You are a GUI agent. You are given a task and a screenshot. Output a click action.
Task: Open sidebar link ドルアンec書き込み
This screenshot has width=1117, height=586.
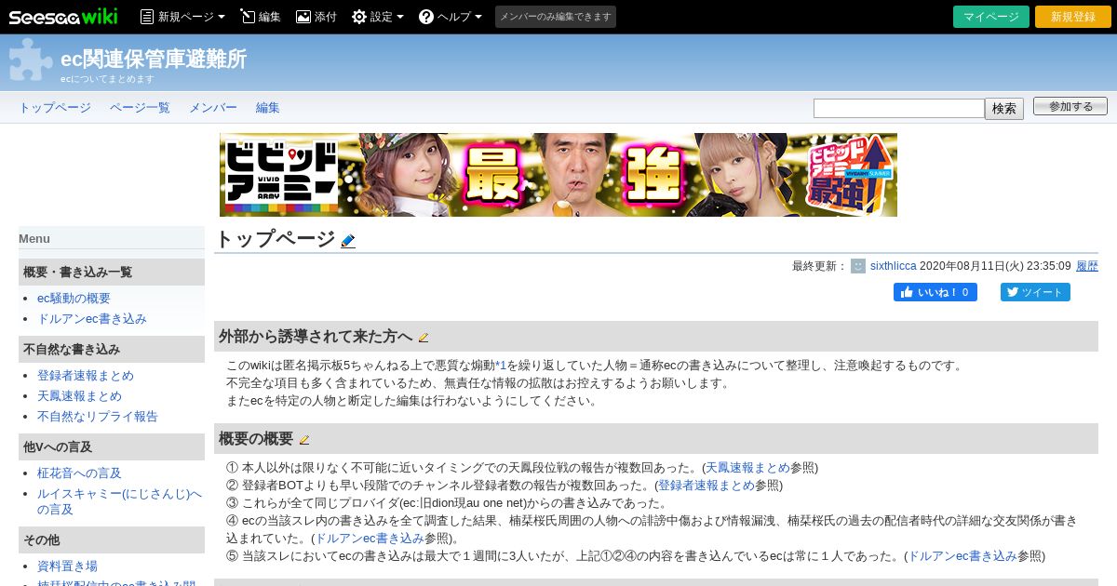pos(92,319)
